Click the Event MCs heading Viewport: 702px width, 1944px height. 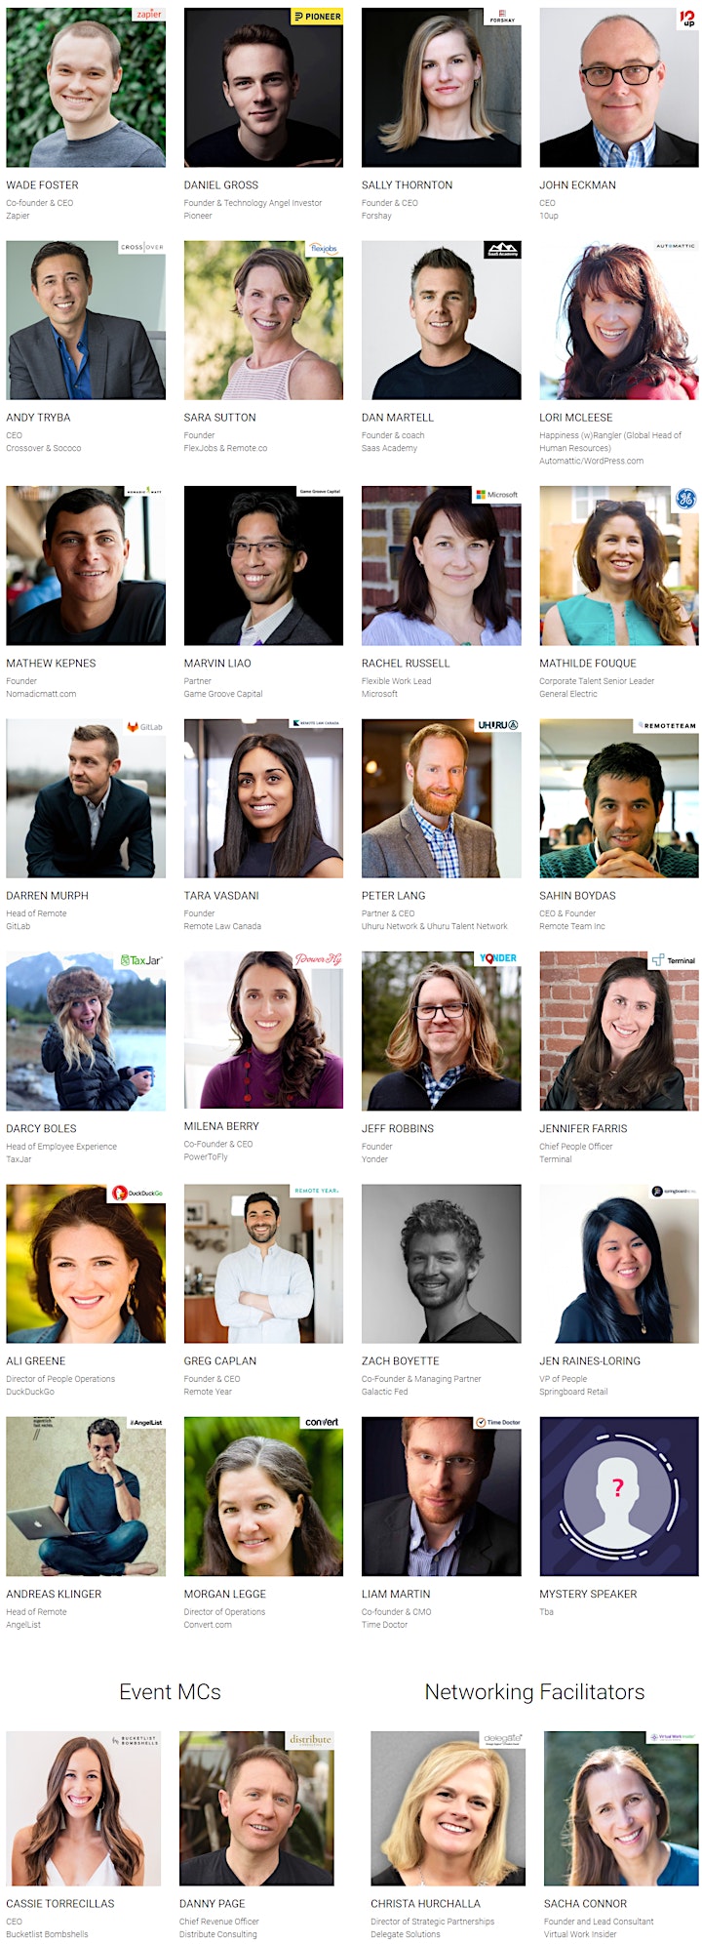[170, 1692]
